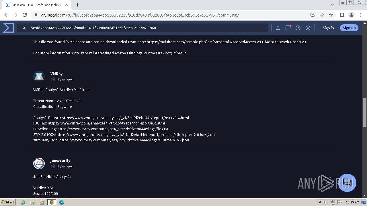
Task: Open the STIX 2.0 IOCs json link
Action: [x=136, y=134]
